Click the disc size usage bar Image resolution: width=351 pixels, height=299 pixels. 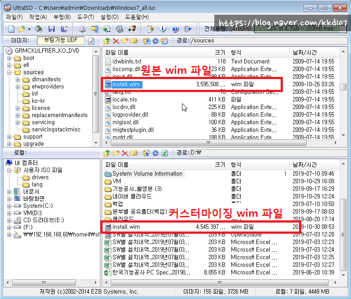pos(300,29)
